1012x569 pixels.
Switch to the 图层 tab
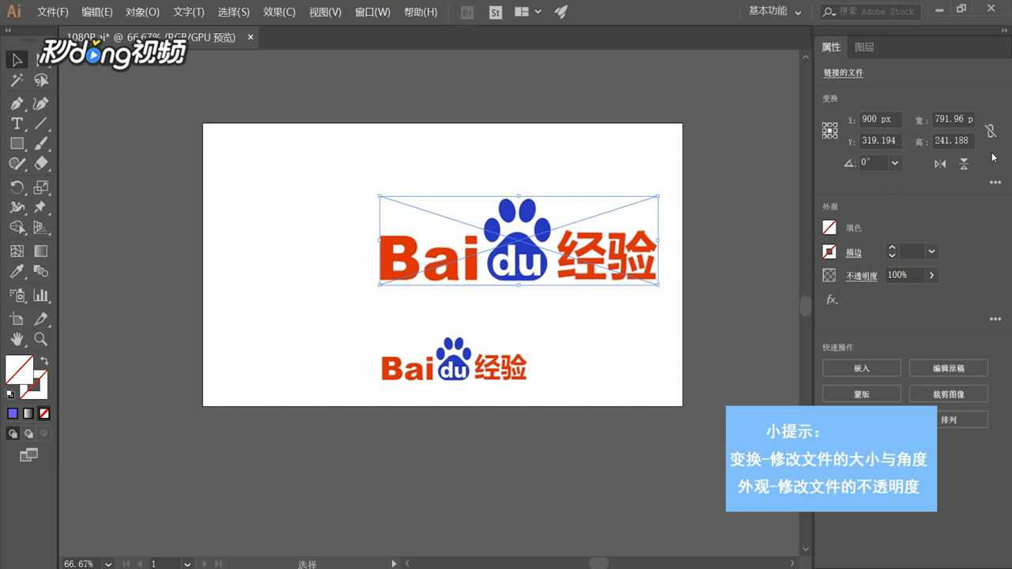tap(864, 47)
